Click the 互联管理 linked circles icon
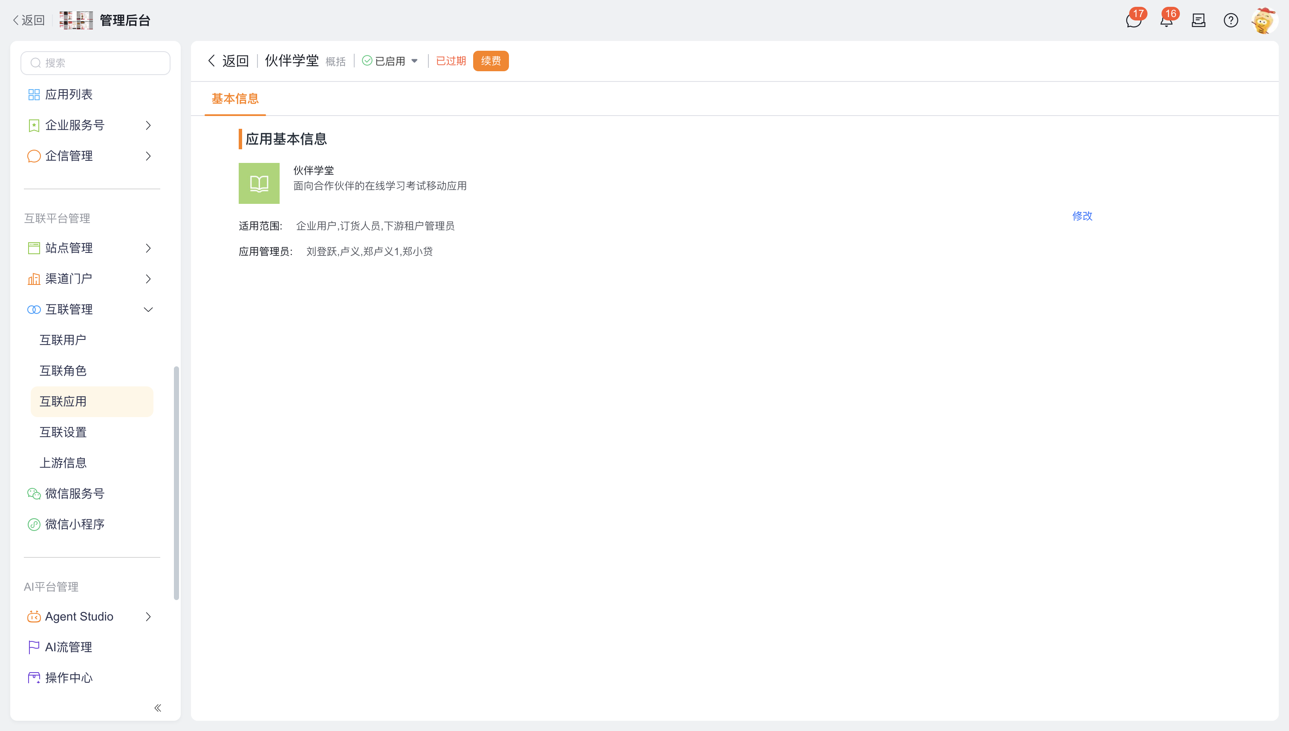The image size is (1289, 731). click(x=34, y=310)
